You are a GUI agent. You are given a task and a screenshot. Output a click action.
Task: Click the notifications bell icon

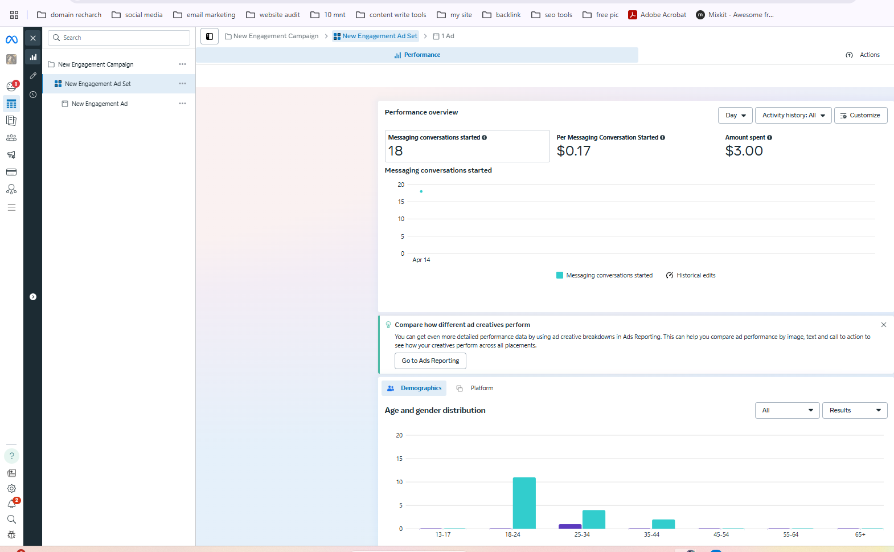coord(11,504)
